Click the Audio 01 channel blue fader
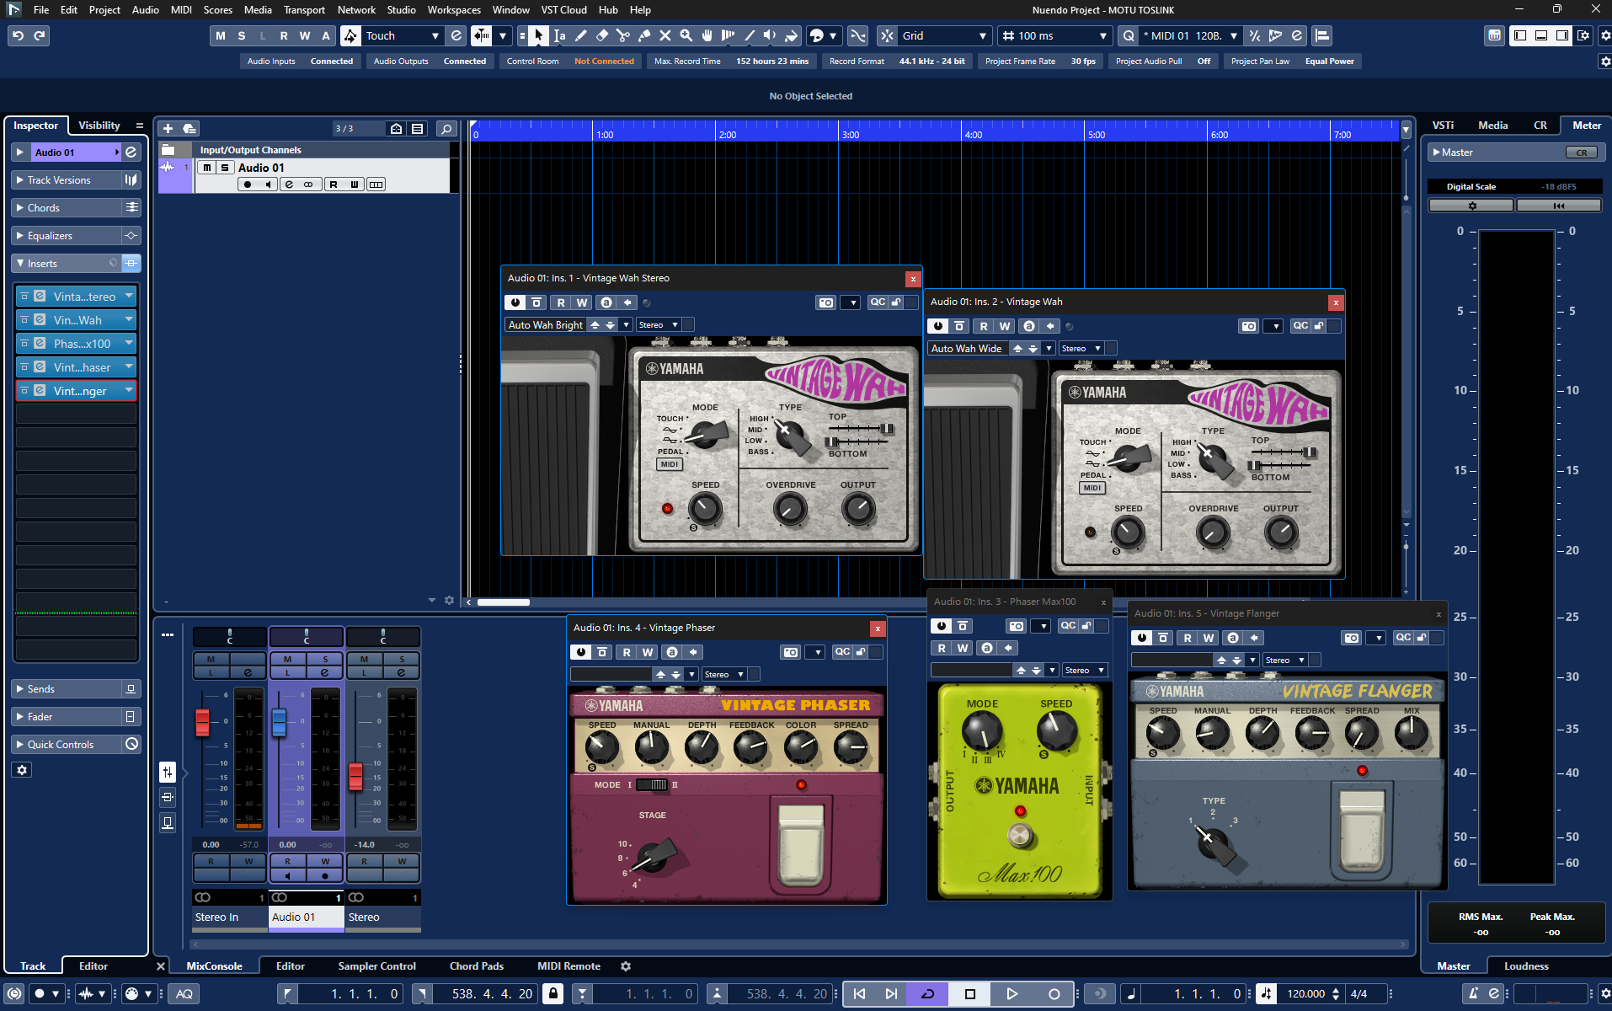This screenshot has height=1011, width=1612. pyautogui.click(x=279, y=722)
